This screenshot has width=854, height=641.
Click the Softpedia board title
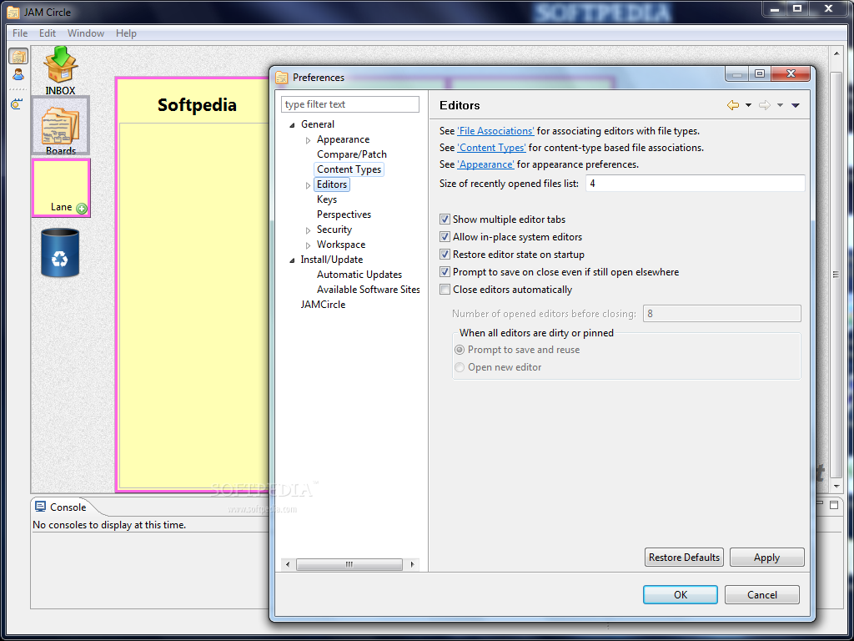click(x=197, y=104)
